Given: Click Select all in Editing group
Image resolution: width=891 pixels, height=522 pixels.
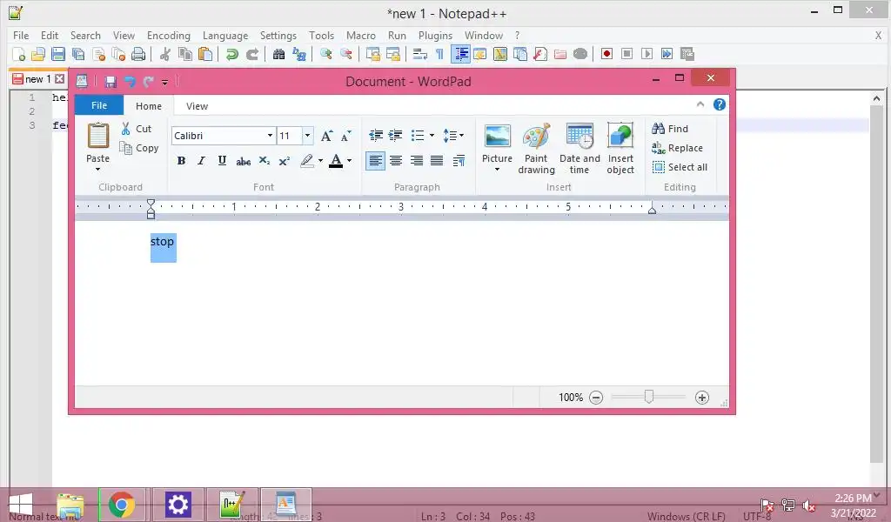Looking at the screenshot, I should (x=680, y=167).
